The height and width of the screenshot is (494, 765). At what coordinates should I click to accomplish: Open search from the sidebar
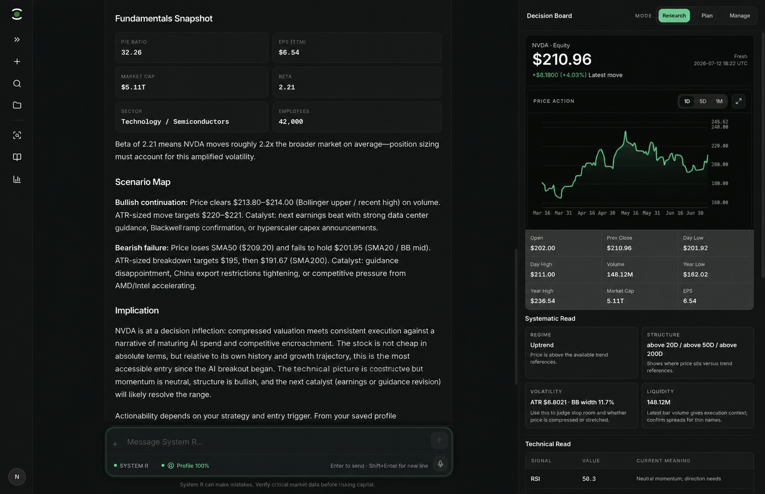17,84
